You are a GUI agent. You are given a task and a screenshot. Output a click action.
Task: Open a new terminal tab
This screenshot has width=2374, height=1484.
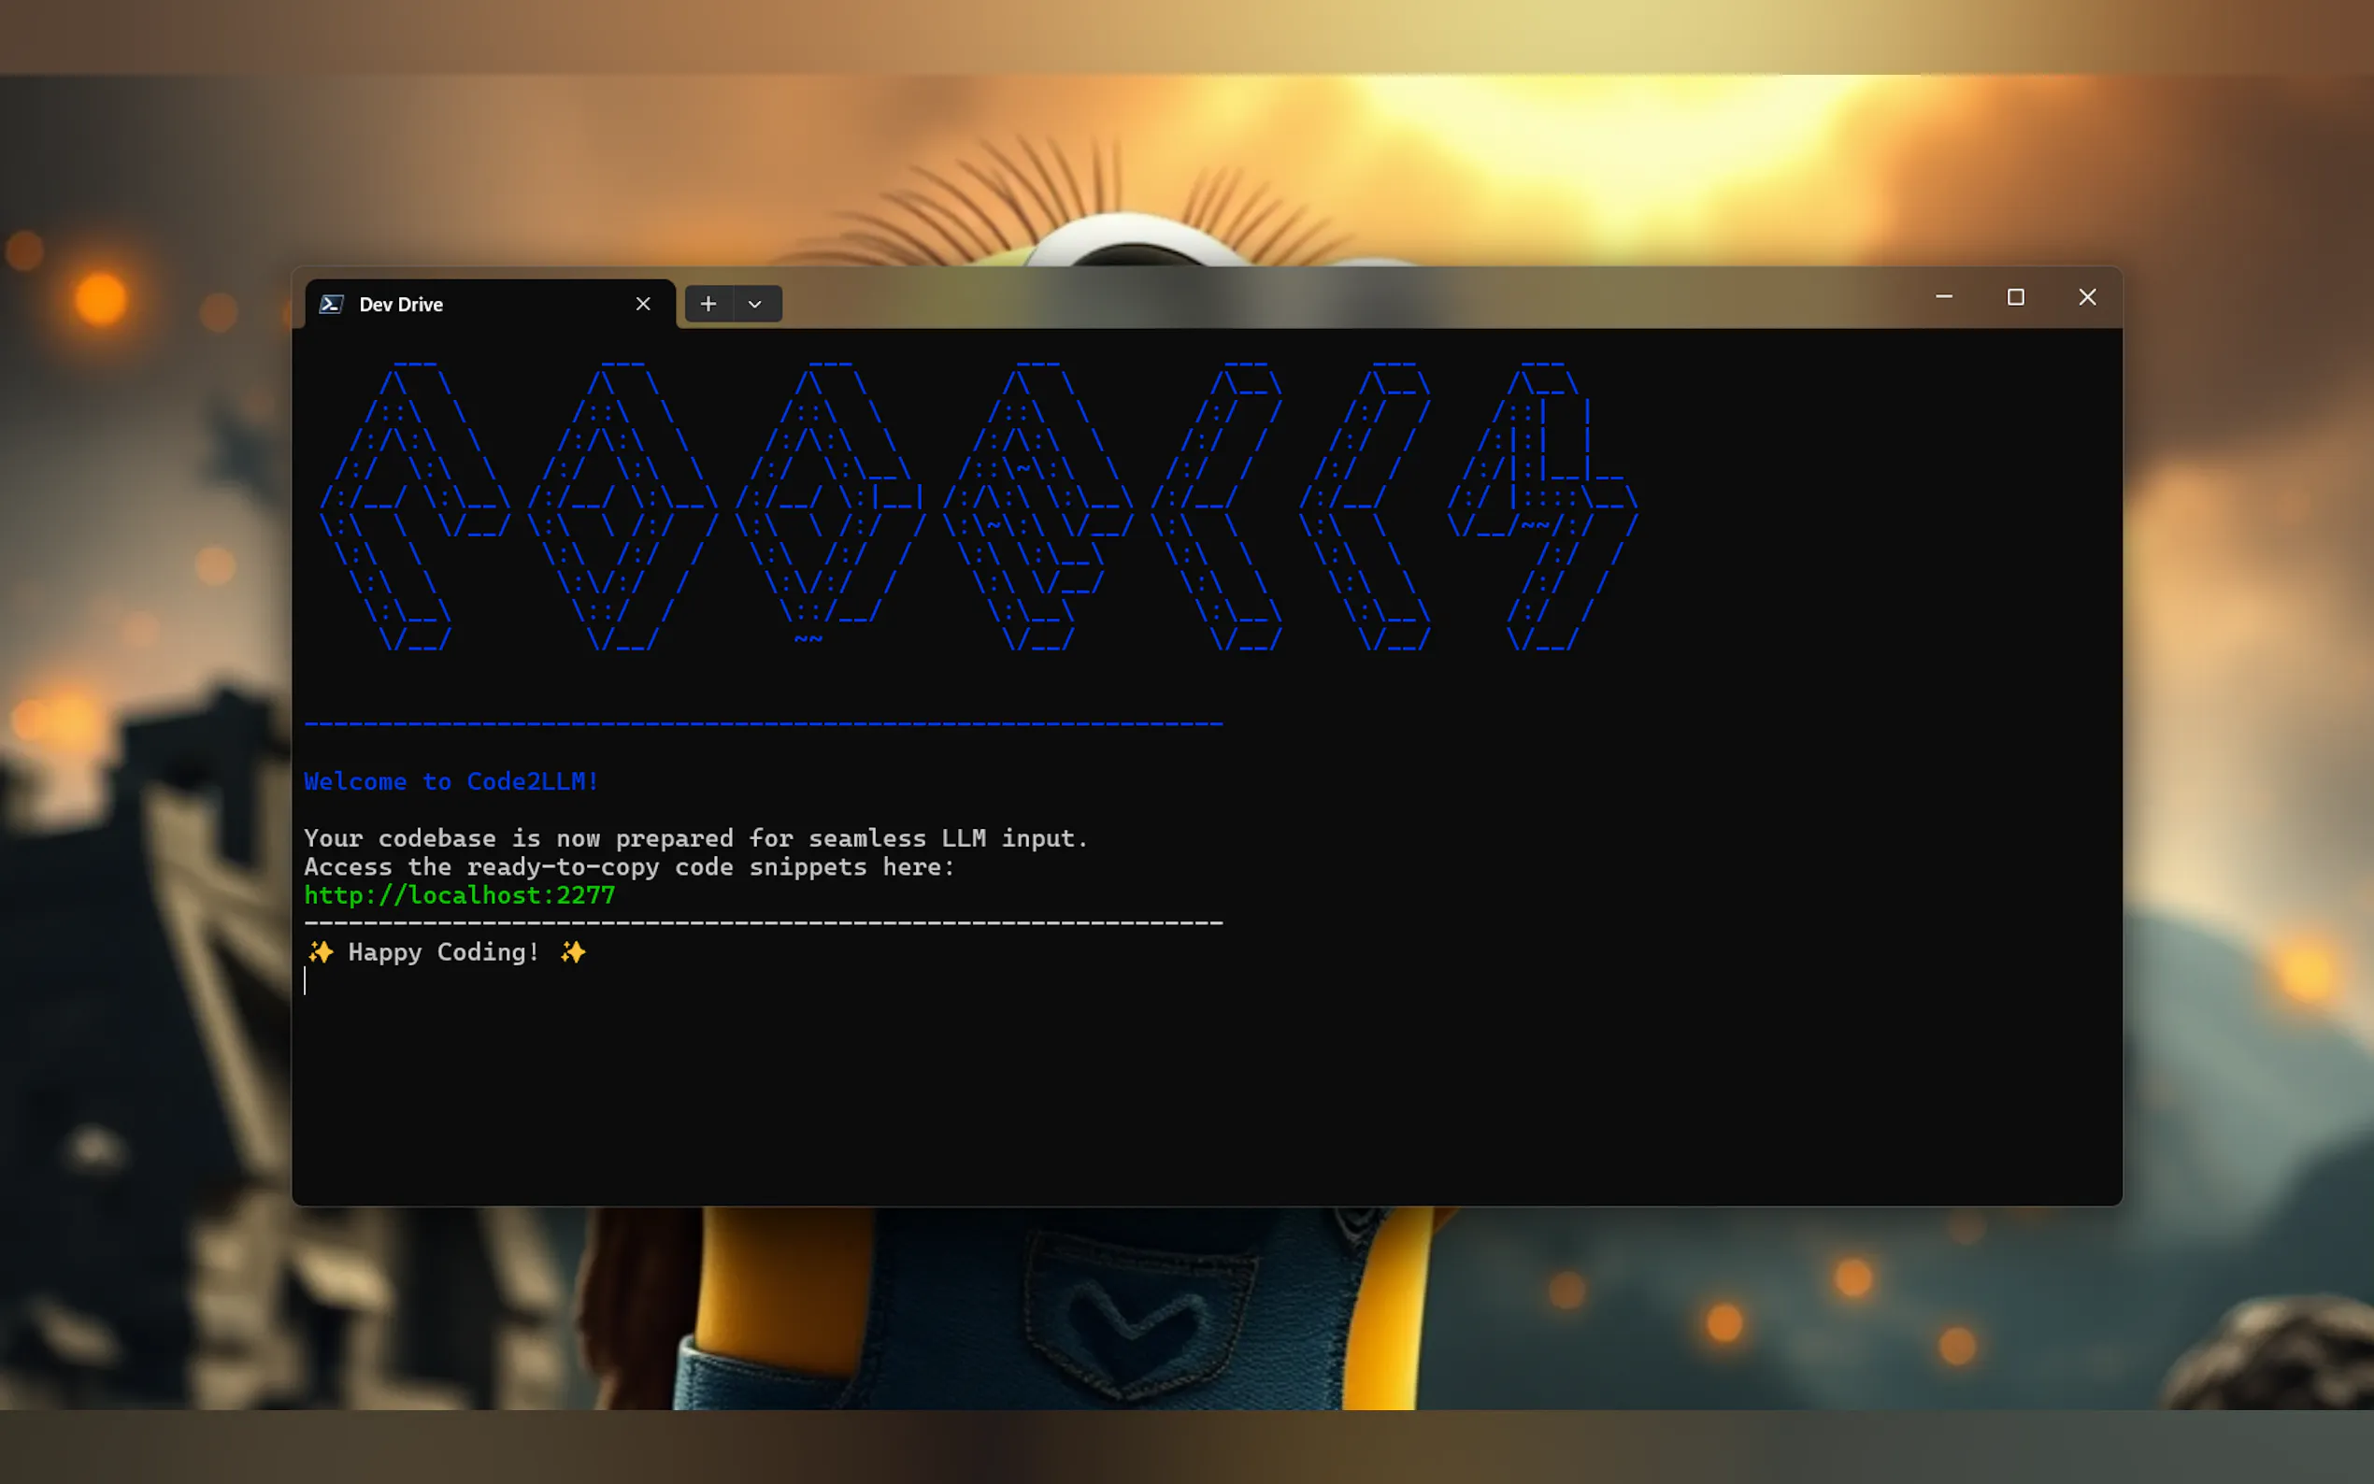click(x=708, y=305)
